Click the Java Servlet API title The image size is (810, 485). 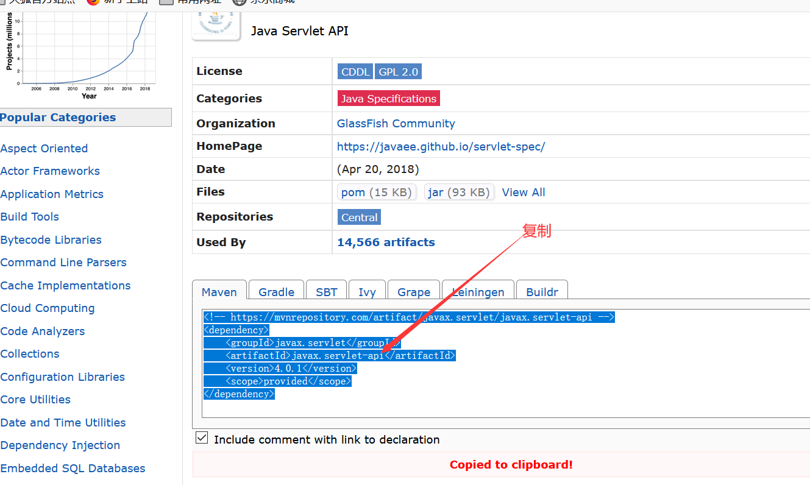point(300,31)
